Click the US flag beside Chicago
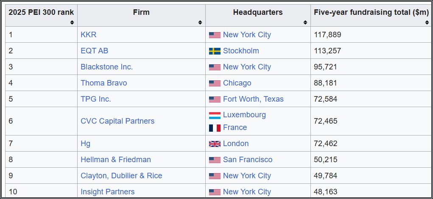Image resolution: width=433 pixels, height=199 pixels. [x=215, y=83]
